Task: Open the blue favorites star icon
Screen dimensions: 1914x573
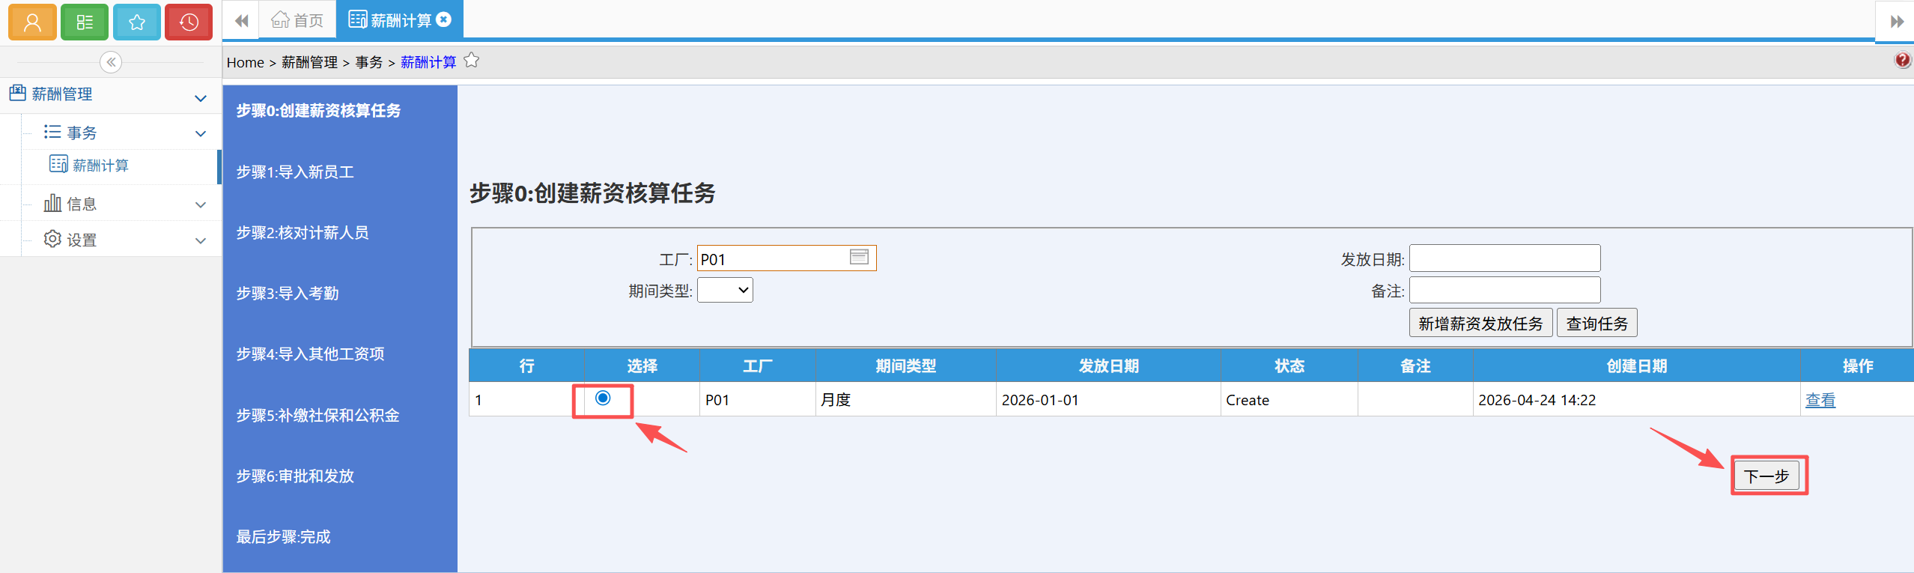Action: (x=137, y=22)
